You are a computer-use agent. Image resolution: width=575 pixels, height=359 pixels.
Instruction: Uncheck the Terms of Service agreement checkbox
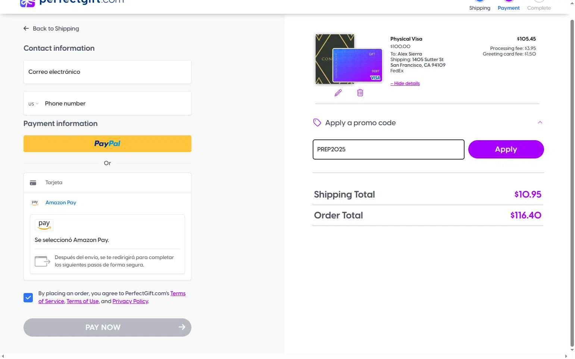point(28,297)
